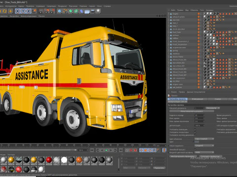Switch the coordinate system icon beside Z
Screen dimensions: 237x177
(35, 11)
